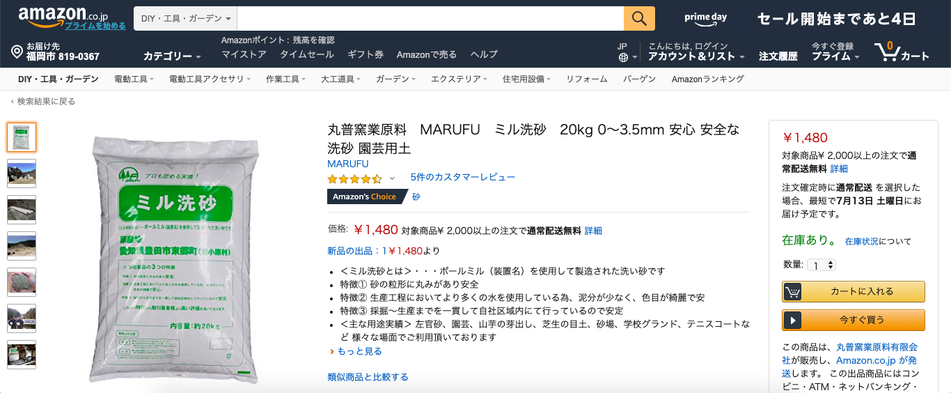Click the MARUFU brand link

point(348,164)
